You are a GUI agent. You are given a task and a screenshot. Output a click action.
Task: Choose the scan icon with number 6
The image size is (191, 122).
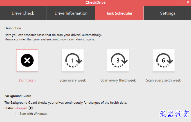[163, 60]
